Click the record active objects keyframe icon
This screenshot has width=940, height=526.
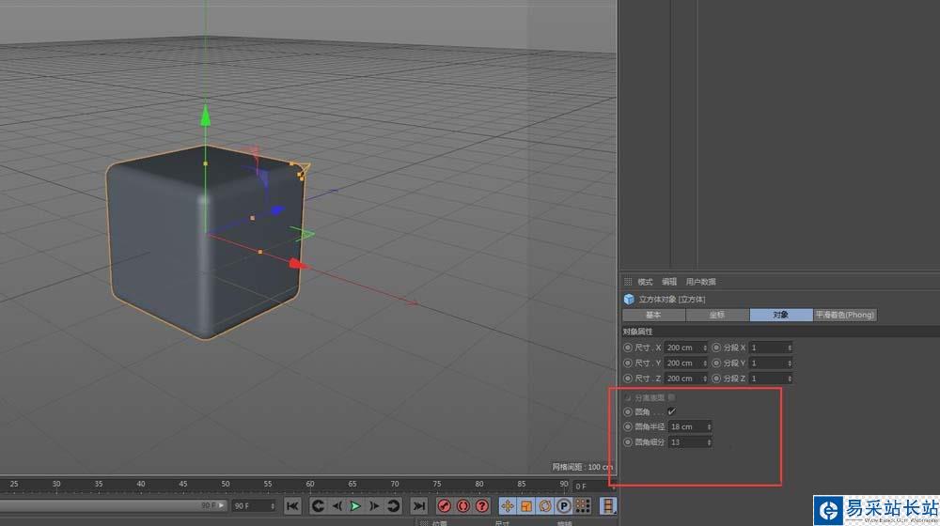coord(445,506)
